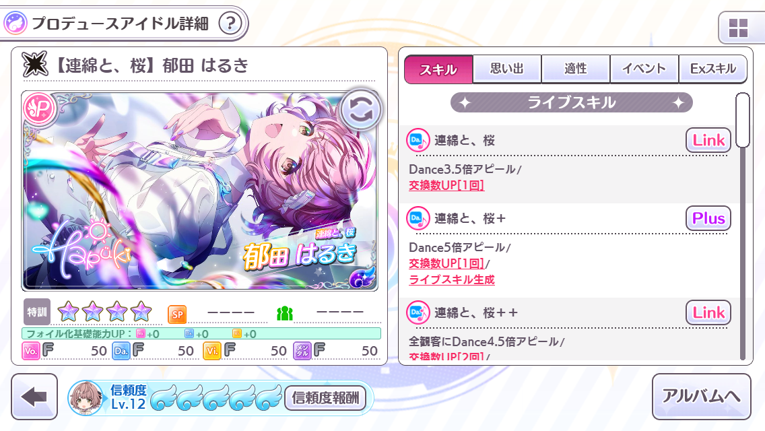Open the ライブスキル生成 link
The width and height of the screenshot is (765, 431).
[x=452, y=279]
